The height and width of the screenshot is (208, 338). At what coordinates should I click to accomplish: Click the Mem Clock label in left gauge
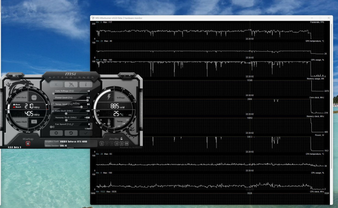coord(22,122)
